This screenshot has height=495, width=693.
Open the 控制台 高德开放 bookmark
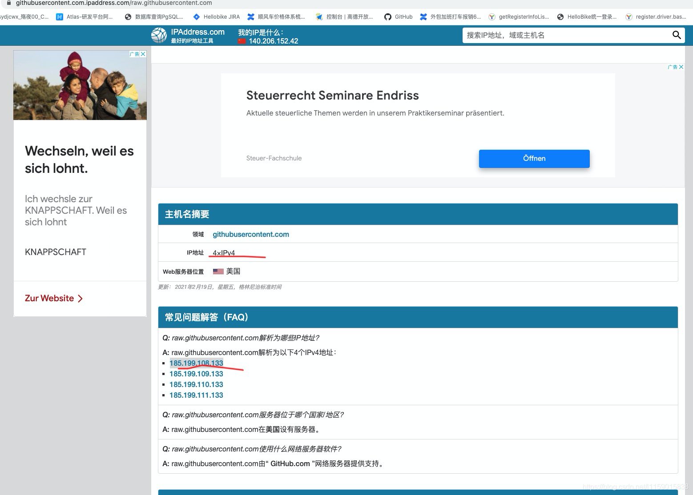[344, 17]
